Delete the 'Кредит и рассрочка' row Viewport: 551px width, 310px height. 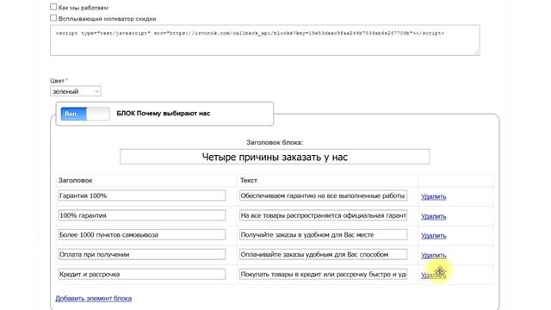pos(434,275)
